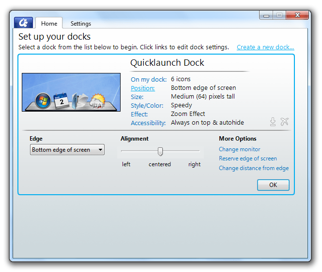Image resolution: width=322 pixels, height=272 pixels.
Task: Delete dock using the X icon
Action: pyautogui.click(x=284, y=122)
